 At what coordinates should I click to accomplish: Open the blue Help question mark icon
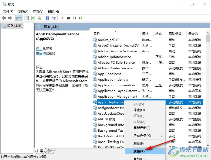pyautogui.click(x=47, y=18)
